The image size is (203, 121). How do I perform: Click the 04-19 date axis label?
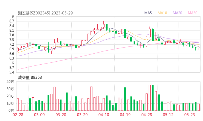pyautogui.click(x=125, y=115)
